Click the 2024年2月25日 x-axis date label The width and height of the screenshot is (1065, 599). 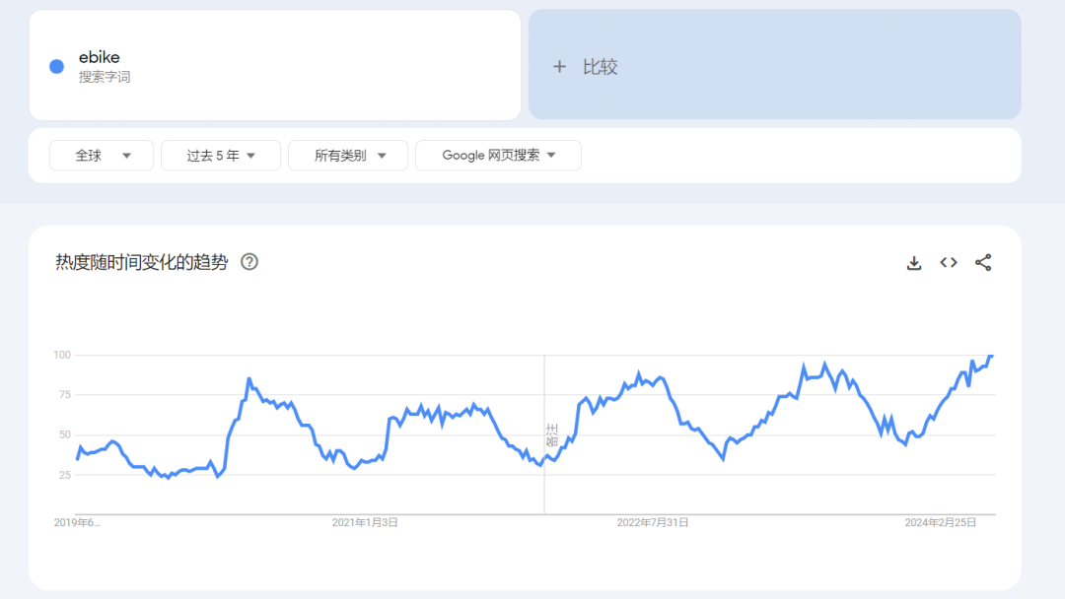pyautogui.click(x=941, y=522)
